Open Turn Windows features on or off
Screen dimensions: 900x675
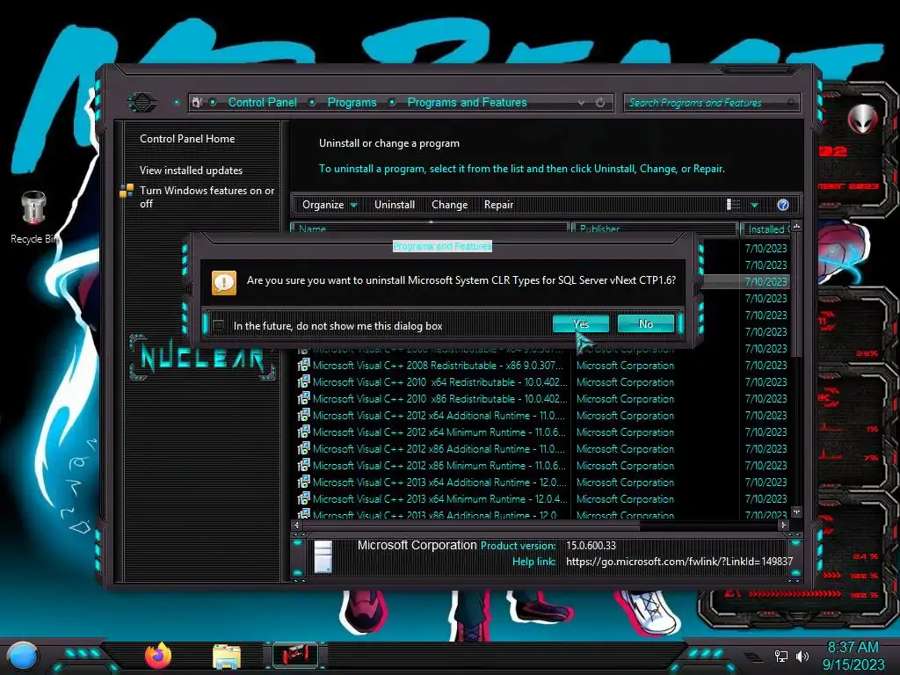[207, 197]
